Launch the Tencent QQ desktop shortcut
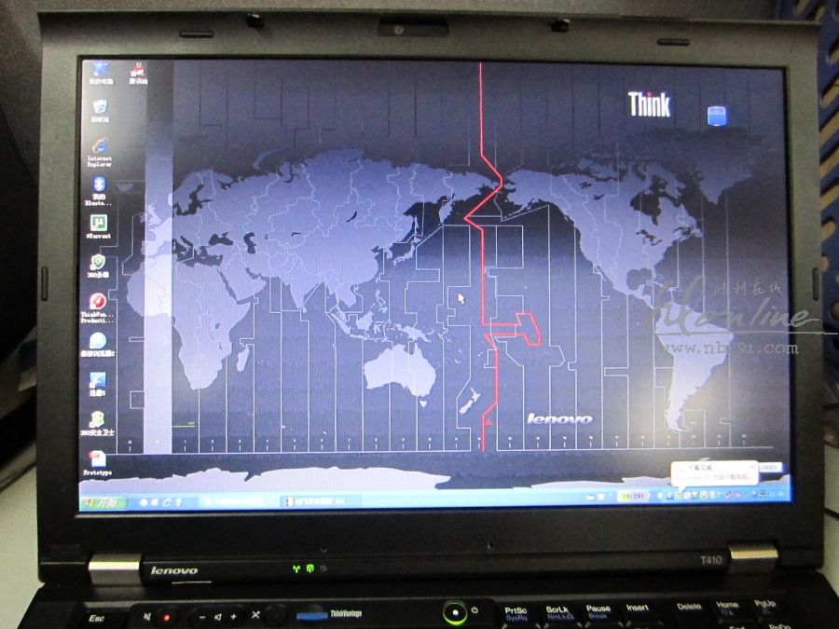839x629 pixels. pyautogui.click(x=138, y=74)
